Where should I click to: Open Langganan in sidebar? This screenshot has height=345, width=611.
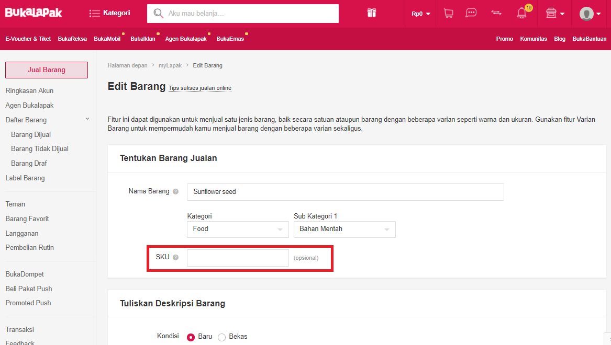coord(22,233)
